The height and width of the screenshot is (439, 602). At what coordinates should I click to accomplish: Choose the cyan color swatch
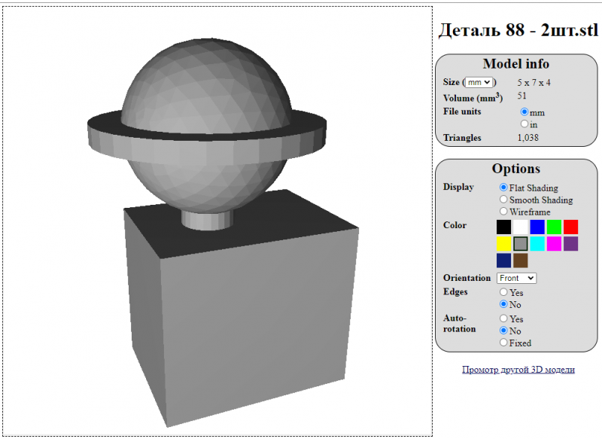[x=537, y=243]
